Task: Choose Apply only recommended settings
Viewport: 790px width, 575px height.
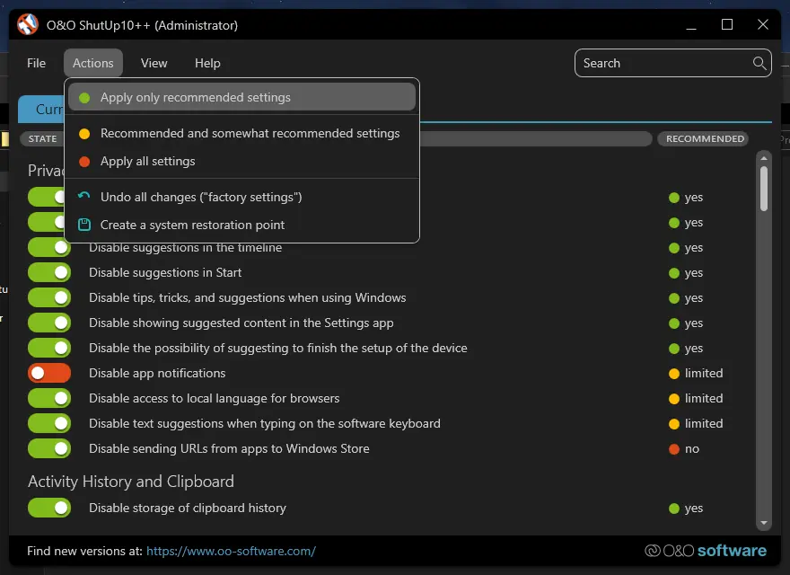Action: pos(241,97)
